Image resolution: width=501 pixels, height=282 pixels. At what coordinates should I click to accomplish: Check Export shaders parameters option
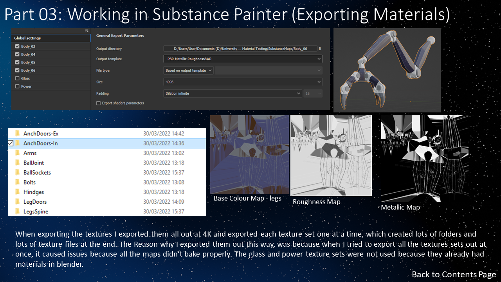click(x=98, y=103)
